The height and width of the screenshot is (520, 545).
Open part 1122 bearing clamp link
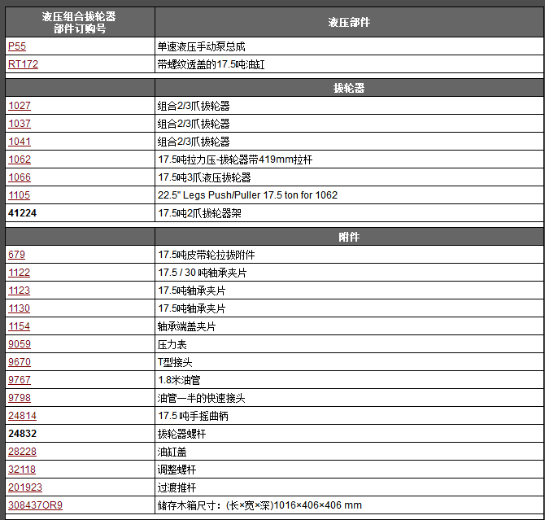click(x=20, y=273)
